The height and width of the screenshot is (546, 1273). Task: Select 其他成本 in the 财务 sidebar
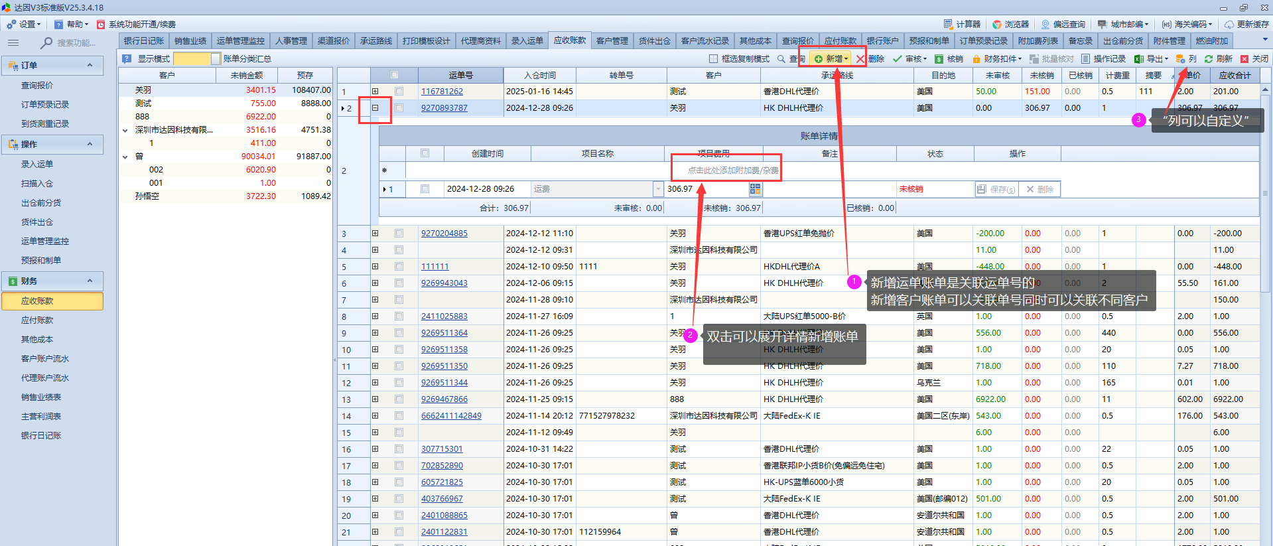click(x=37, y=339)
